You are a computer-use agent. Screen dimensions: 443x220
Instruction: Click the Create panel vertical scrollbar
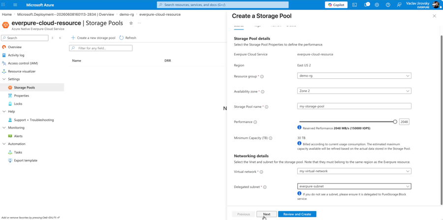click(x=442, y=120)
